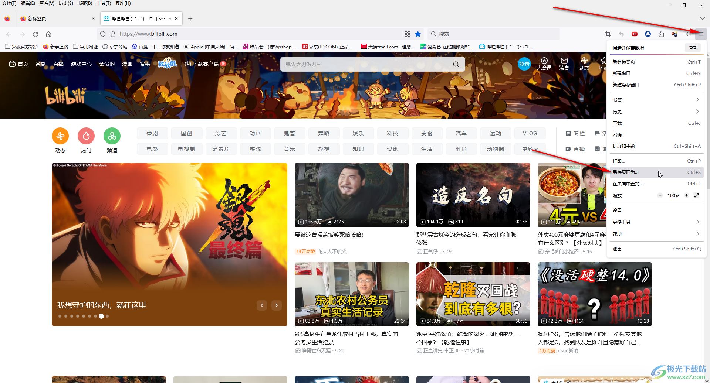Click the Firefox icon pinned tab
This screenshot has width=710, height=383.
point(7,18)
